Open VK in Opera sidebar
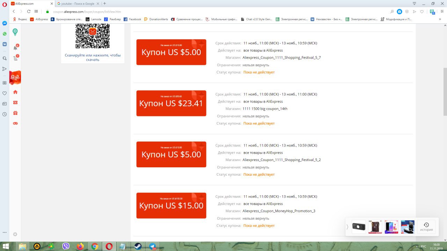This screenshot has height=251, width=447. 5,44
